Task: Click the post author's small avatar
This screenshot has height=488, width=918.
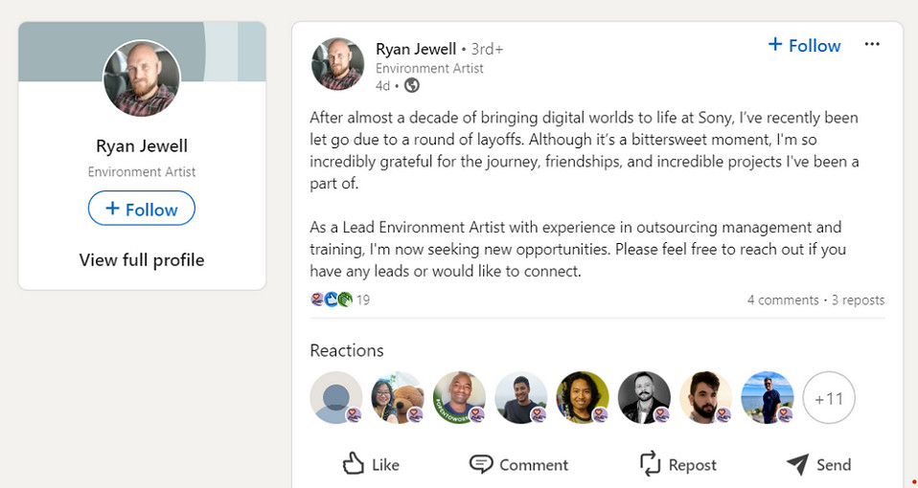Action: point(337,64)
